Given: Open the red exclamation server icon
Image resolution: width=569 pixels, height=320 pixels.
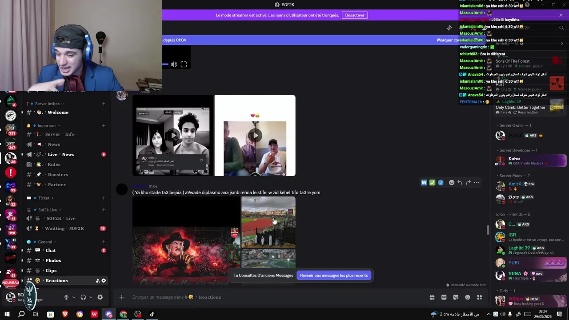Looking at the screenshot, I should pyautogui.click(x=11, y=172).
